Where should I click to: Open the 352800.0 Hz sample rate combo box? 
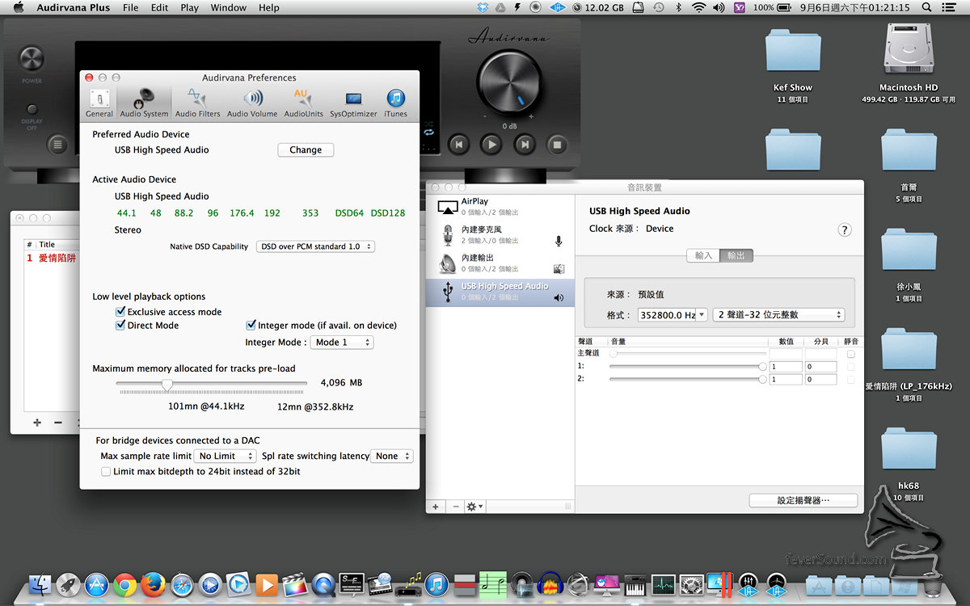click(673, 315)
